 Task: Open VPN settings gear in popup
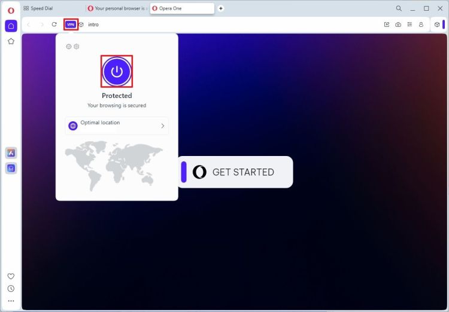(77, 47)
